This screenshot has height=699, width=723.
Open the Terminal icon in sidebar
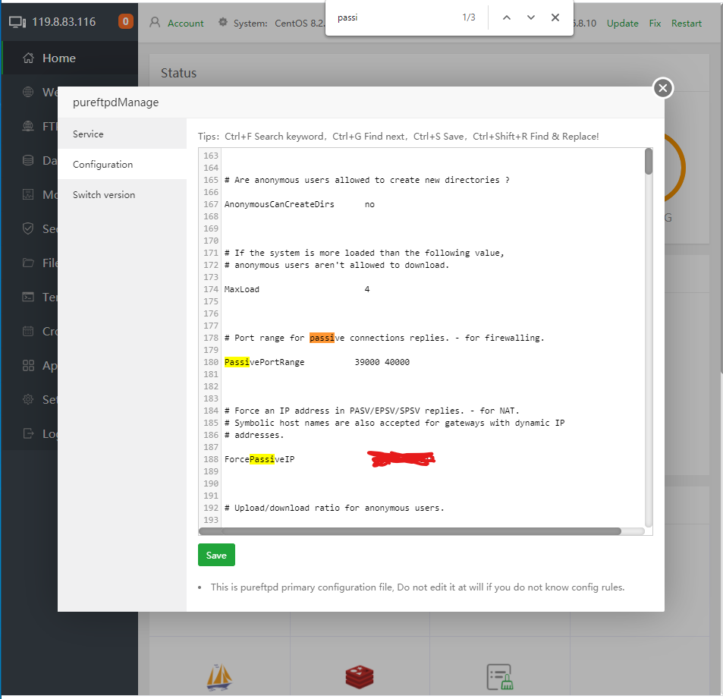tap(28, 298)
